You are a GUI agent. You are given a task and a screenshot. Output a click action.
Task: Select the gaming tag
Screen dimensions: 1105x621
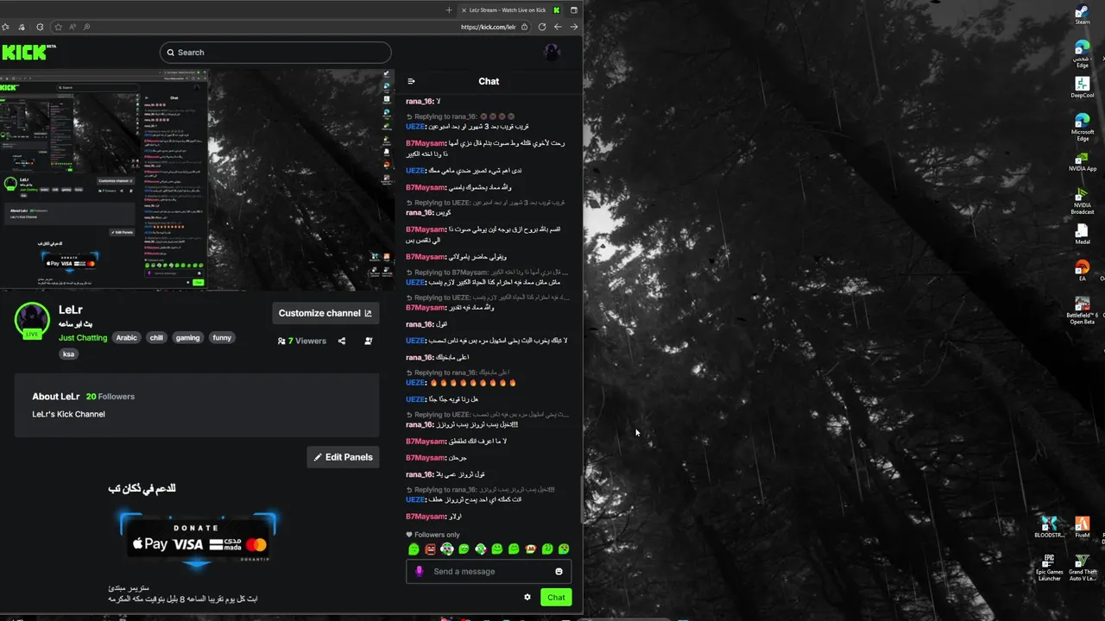tap(188, 338)
